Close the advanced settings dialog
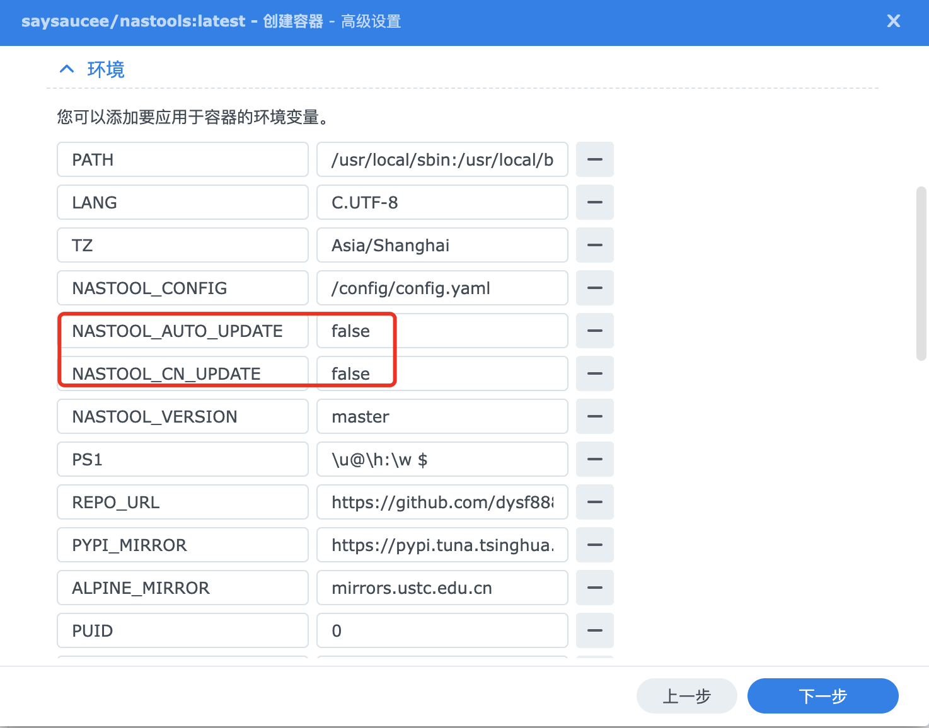The width and height of the screenshot is (929, 728). 893,21
